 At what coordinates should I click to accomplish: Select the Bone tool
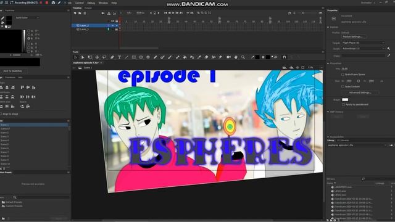[x=178, y=57]
